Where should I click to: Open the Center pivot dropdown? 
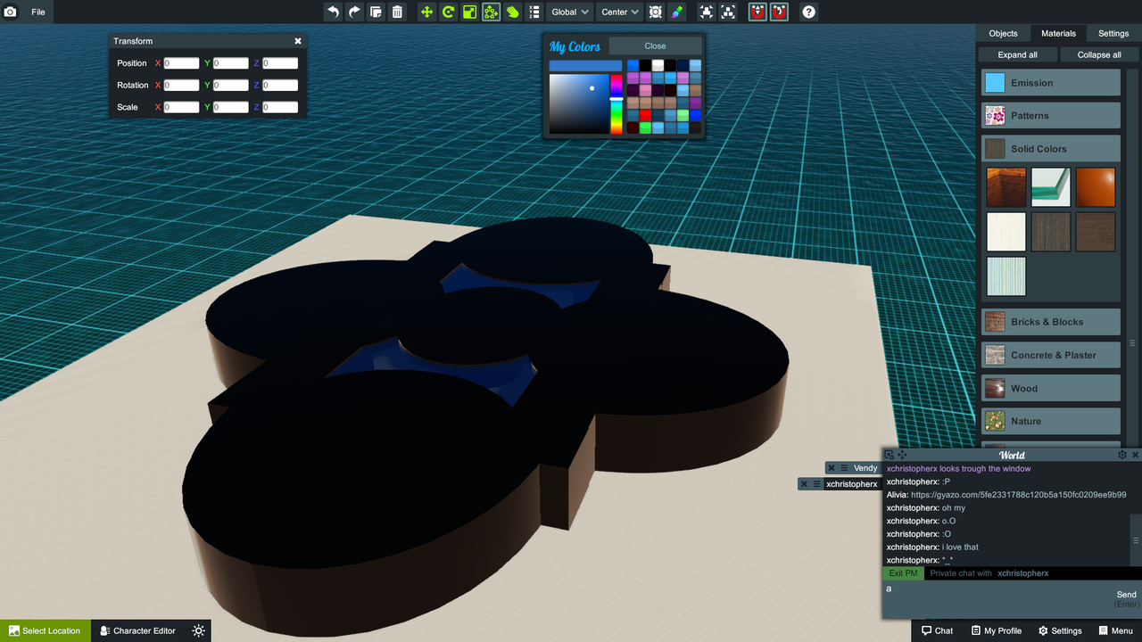[619, 12]
